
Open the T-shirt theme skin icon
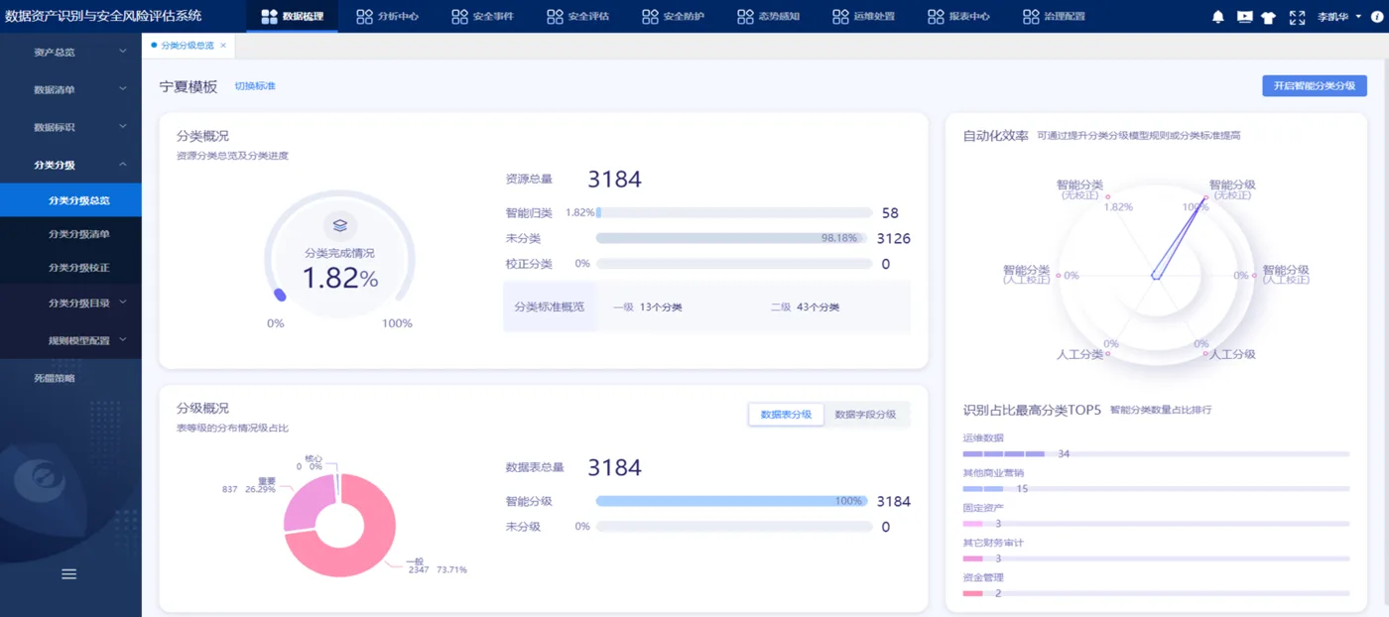pos(1269,17)
